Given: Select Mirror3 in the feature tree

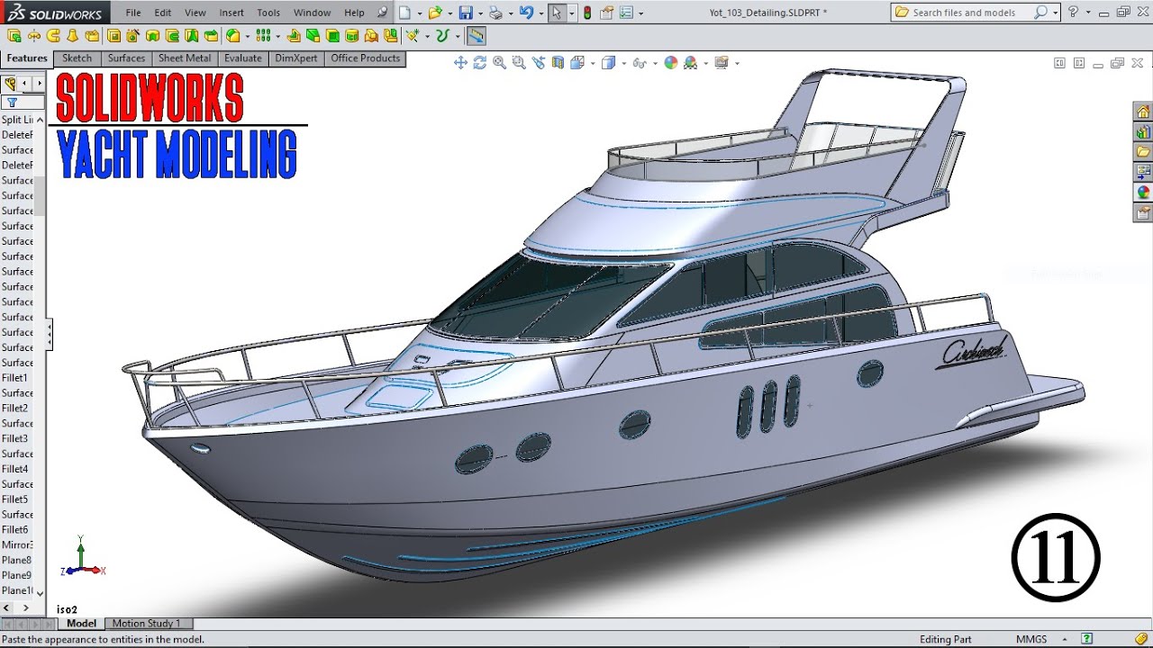Looking at the screenshot, I should coord(17,544).
